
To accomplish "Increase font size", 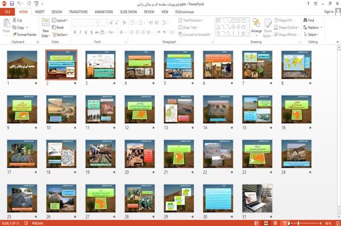I will (x=111, y=23).
